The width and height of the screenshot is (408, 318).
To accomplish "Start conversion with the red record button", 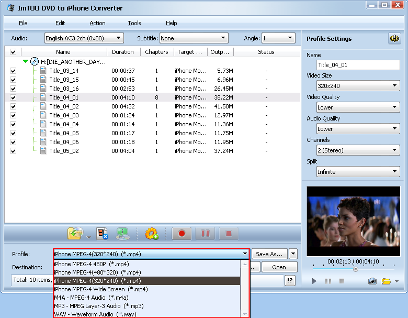I will click(x=182, y=234).
